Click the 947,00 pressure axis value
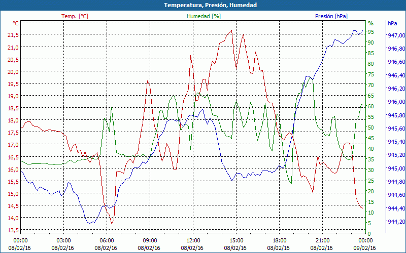406x253 pixels. (396, 35)
